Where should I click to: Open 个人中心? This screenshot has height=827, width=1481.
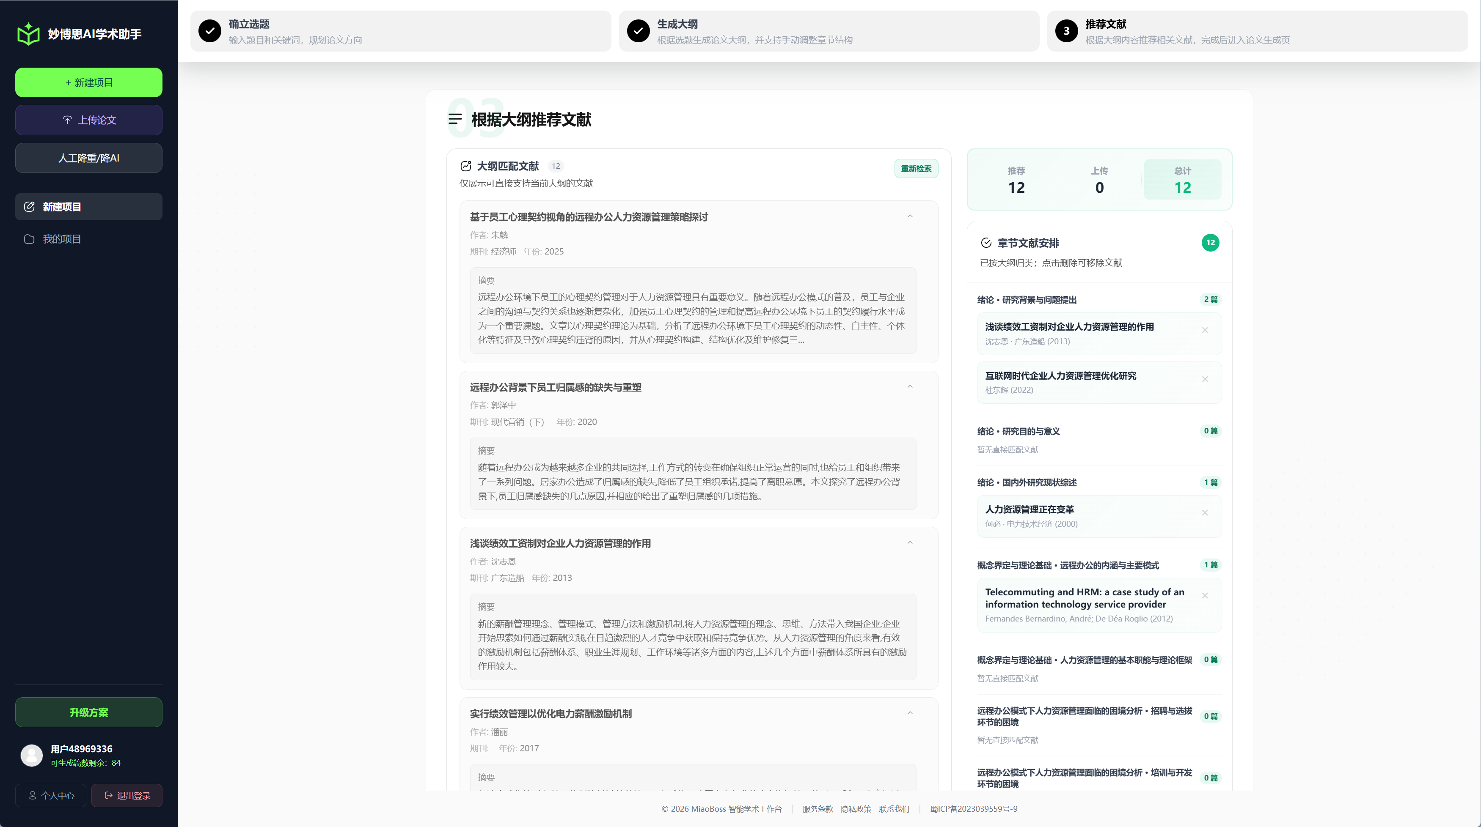click(51, 795)
